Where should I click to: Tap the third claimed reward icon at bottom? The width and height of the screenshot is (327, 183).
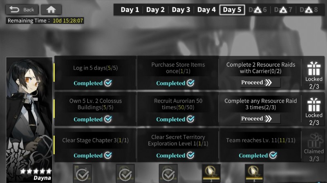(x=168, y=174)
